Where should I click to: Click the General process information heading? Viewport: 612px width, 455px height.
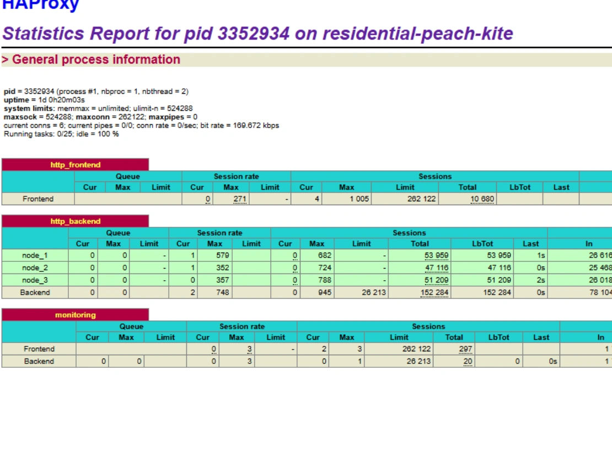tap(91, 60)
